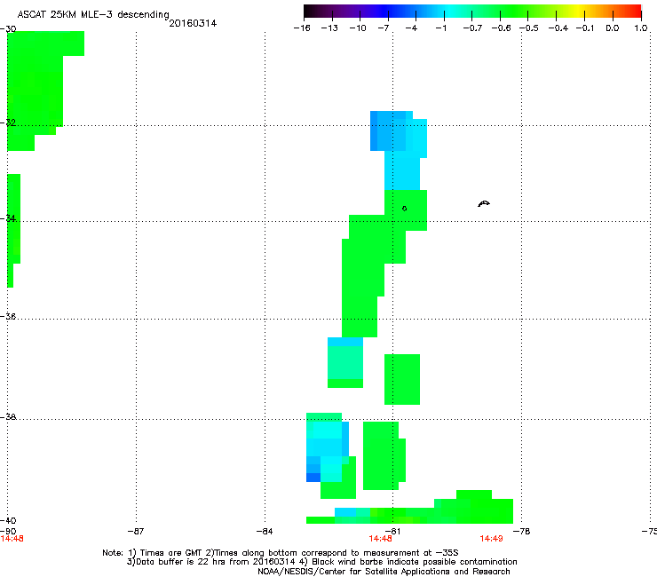This screenshot has width=657, height=577.
Task: Click the blue data patch near -32 latitude
Action: pyautogui.click(x=399, y=130)
